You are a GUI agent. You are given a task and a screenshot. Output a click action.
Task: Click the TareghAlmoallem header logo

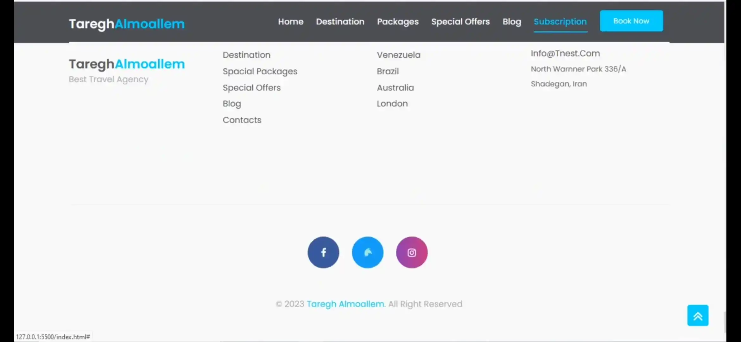[127, 24]
